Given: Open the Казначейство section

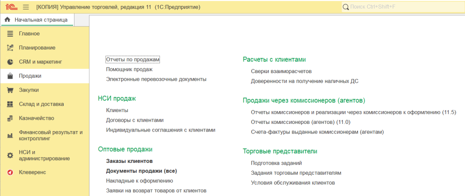Looking at the screenshot, I should coord(45,118).
